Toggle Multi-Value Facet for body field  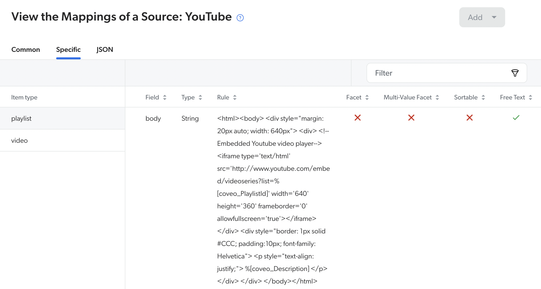pyautogui.click(x=411, y=118)
